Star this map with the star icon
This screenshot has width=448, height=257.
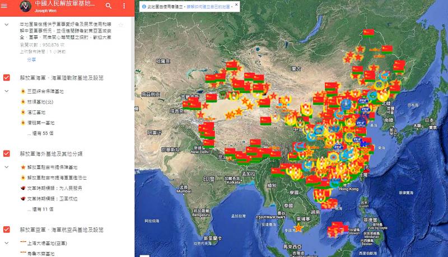(x=121, y=25)
